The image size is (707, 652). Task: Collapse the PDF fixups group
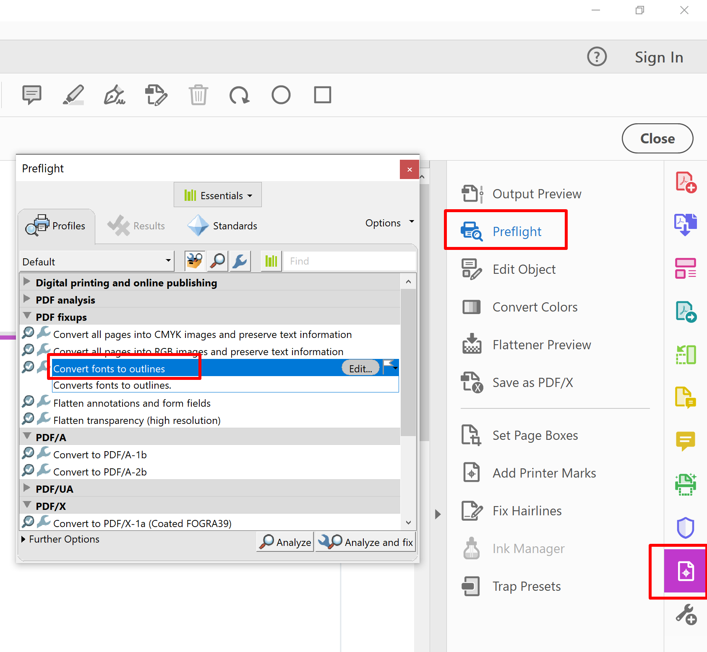point(27,316)
